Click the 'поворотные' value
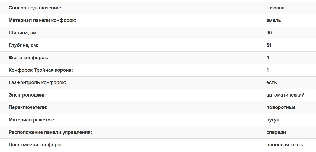Screen dimensions: 316x152 click(x=281, y=107)
